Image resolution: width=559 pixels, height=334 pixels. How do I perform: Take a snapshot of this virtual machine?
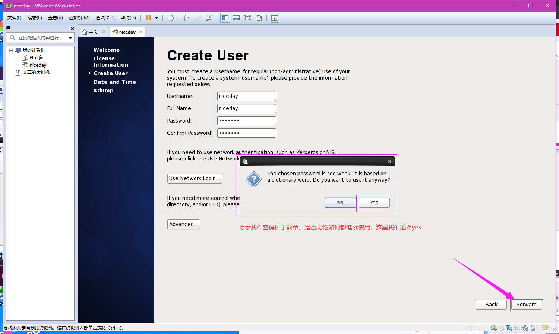[x=187, y=18]
